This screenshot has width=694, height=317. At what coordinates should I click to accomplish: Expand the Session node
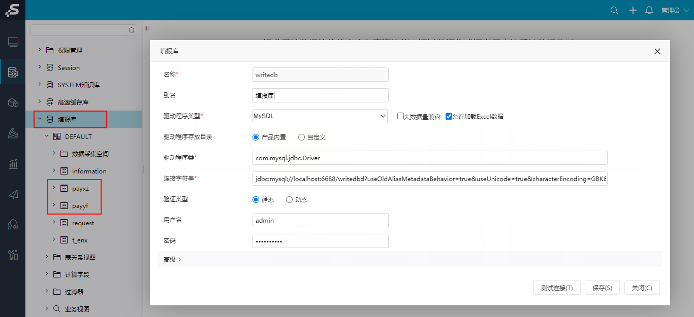(40, 67)
